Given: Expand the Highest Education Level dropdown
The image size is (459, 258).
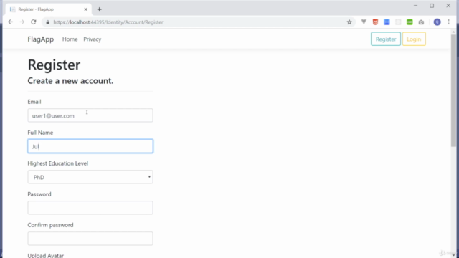Looking at the screenshot, I should click(x=90, y=177).
